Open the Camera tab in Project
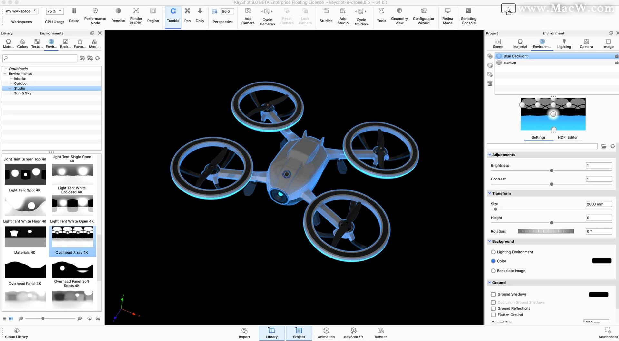Screen dimensions: 619x341 [x=586, y=44]
